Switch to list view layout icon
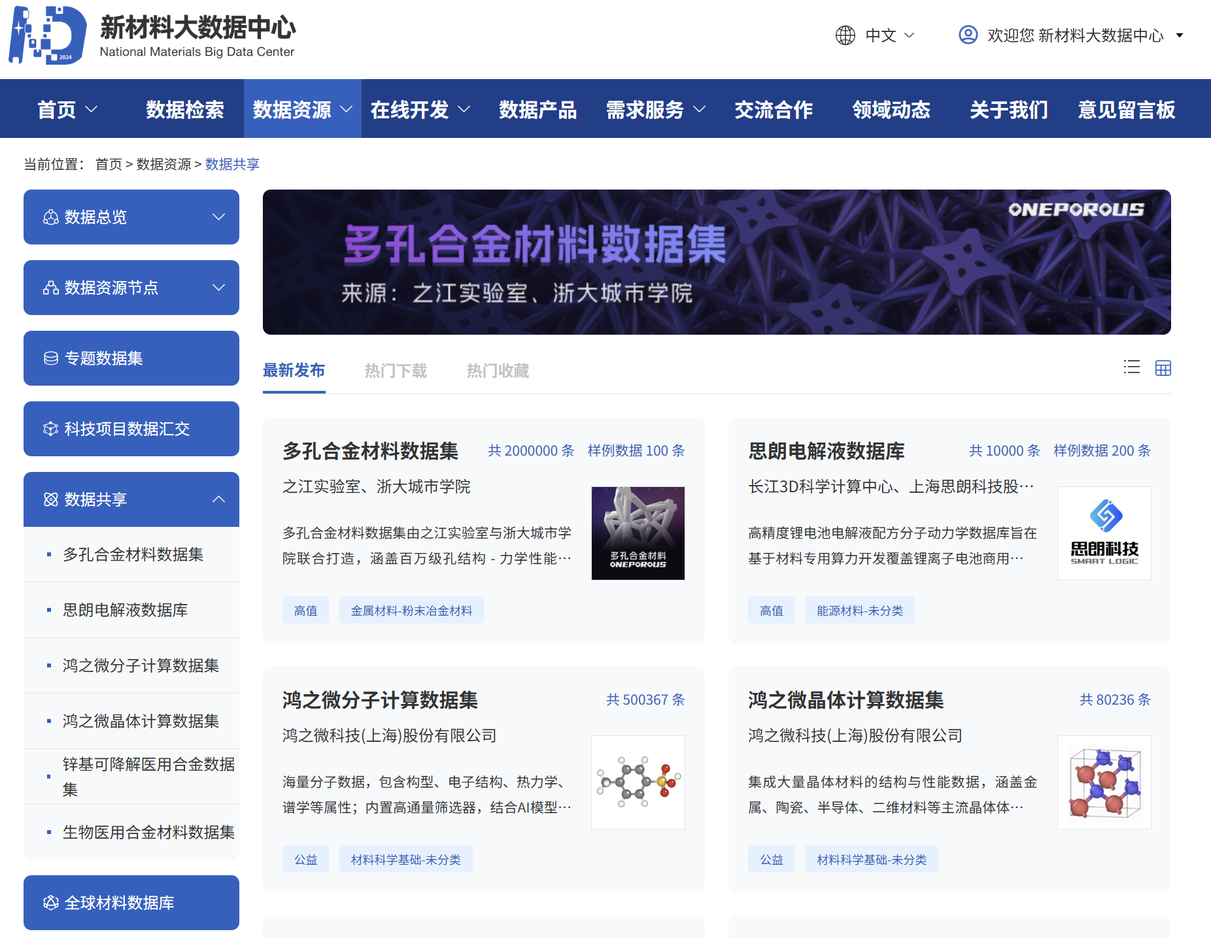 1131,367
